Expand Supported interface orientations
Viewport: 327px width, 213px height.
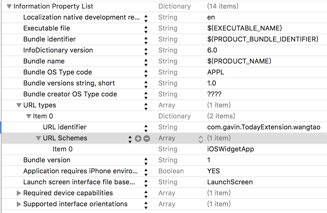pos(19,204)
